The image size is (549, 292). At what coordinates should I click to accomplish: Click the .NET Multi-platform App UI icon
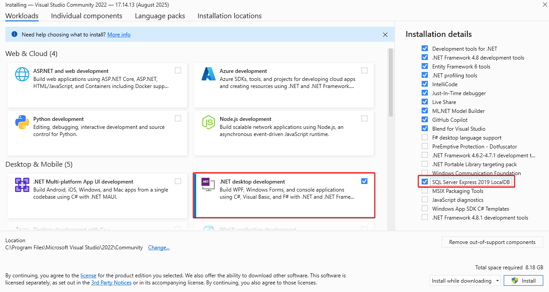click(22, 184)
